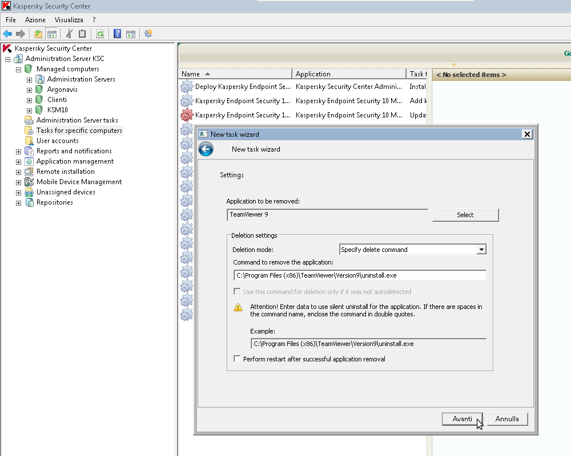Click the User accounts folder icon

(29, 141)
